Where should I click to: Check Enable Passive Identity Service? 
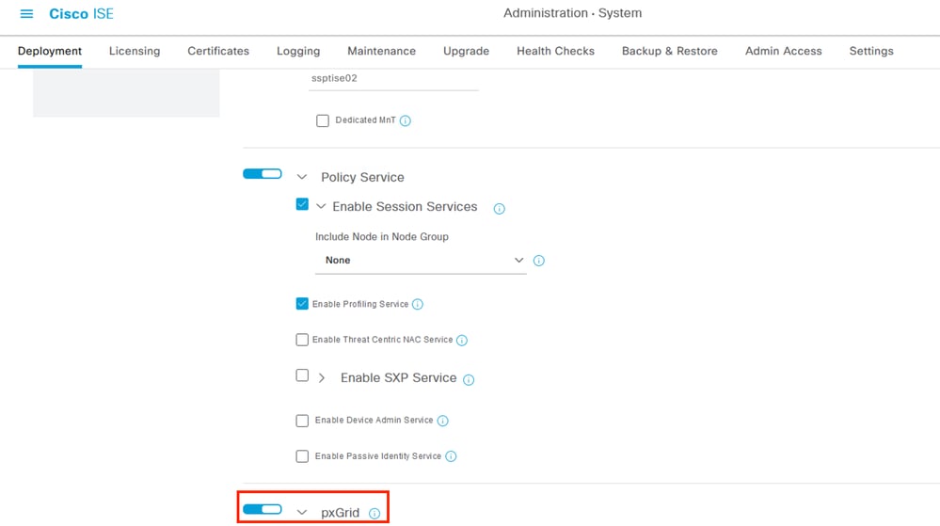tap(302, 456)
